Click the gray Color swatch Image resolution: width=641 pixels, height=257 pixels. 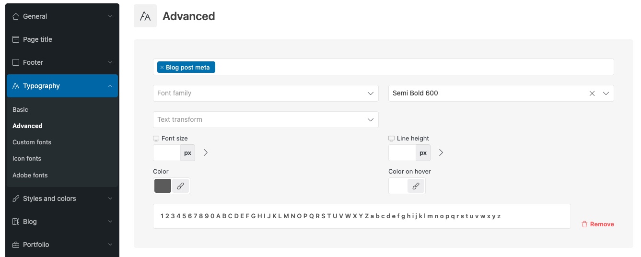click(x=163, y=186)
